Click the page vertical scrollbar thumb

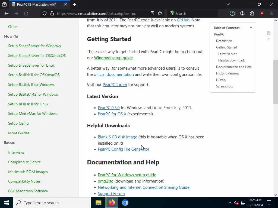pyautogui.click(x=276, y=82)
